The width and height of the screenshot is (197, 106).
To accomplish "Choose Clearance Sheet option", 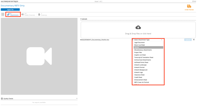I will (x=148, y=75).
